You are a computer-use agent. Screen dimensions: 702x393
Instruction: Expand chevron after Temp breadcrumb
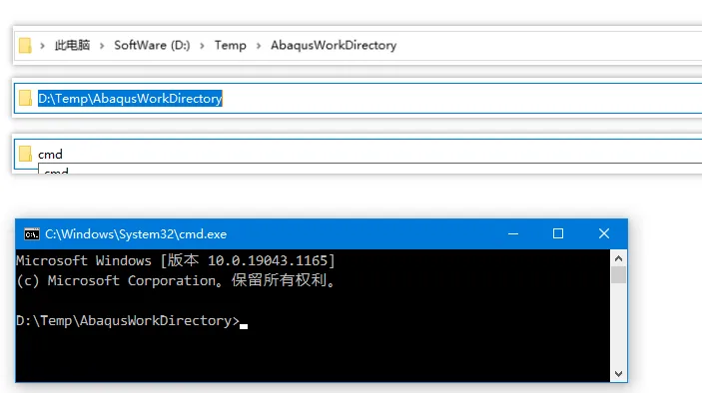[x=259, y=46]
